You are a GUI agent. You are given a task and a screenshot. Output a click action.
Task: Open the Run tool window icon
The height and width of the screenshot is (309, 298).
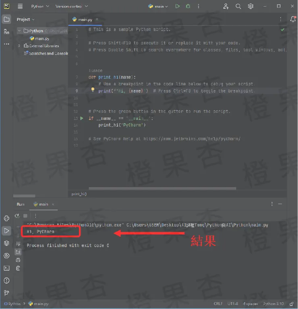click(6, 231)
